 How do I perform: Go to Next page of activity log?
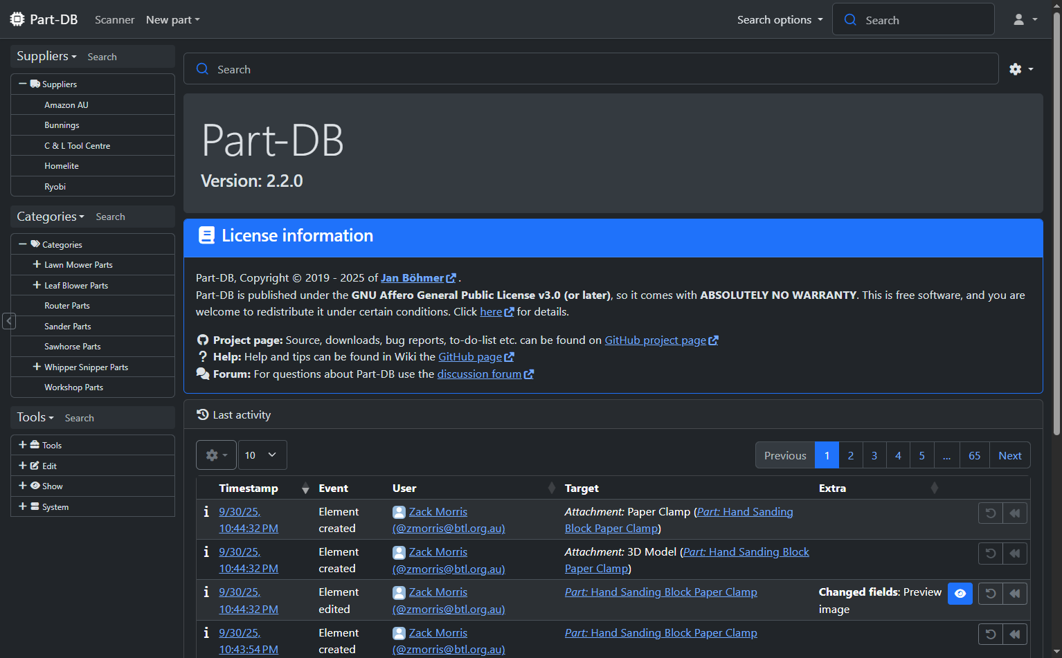click(x=1010, y=455)
